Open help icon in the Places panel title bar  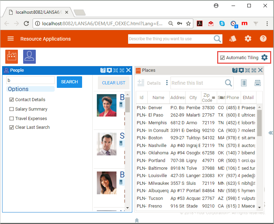point(235,70)
